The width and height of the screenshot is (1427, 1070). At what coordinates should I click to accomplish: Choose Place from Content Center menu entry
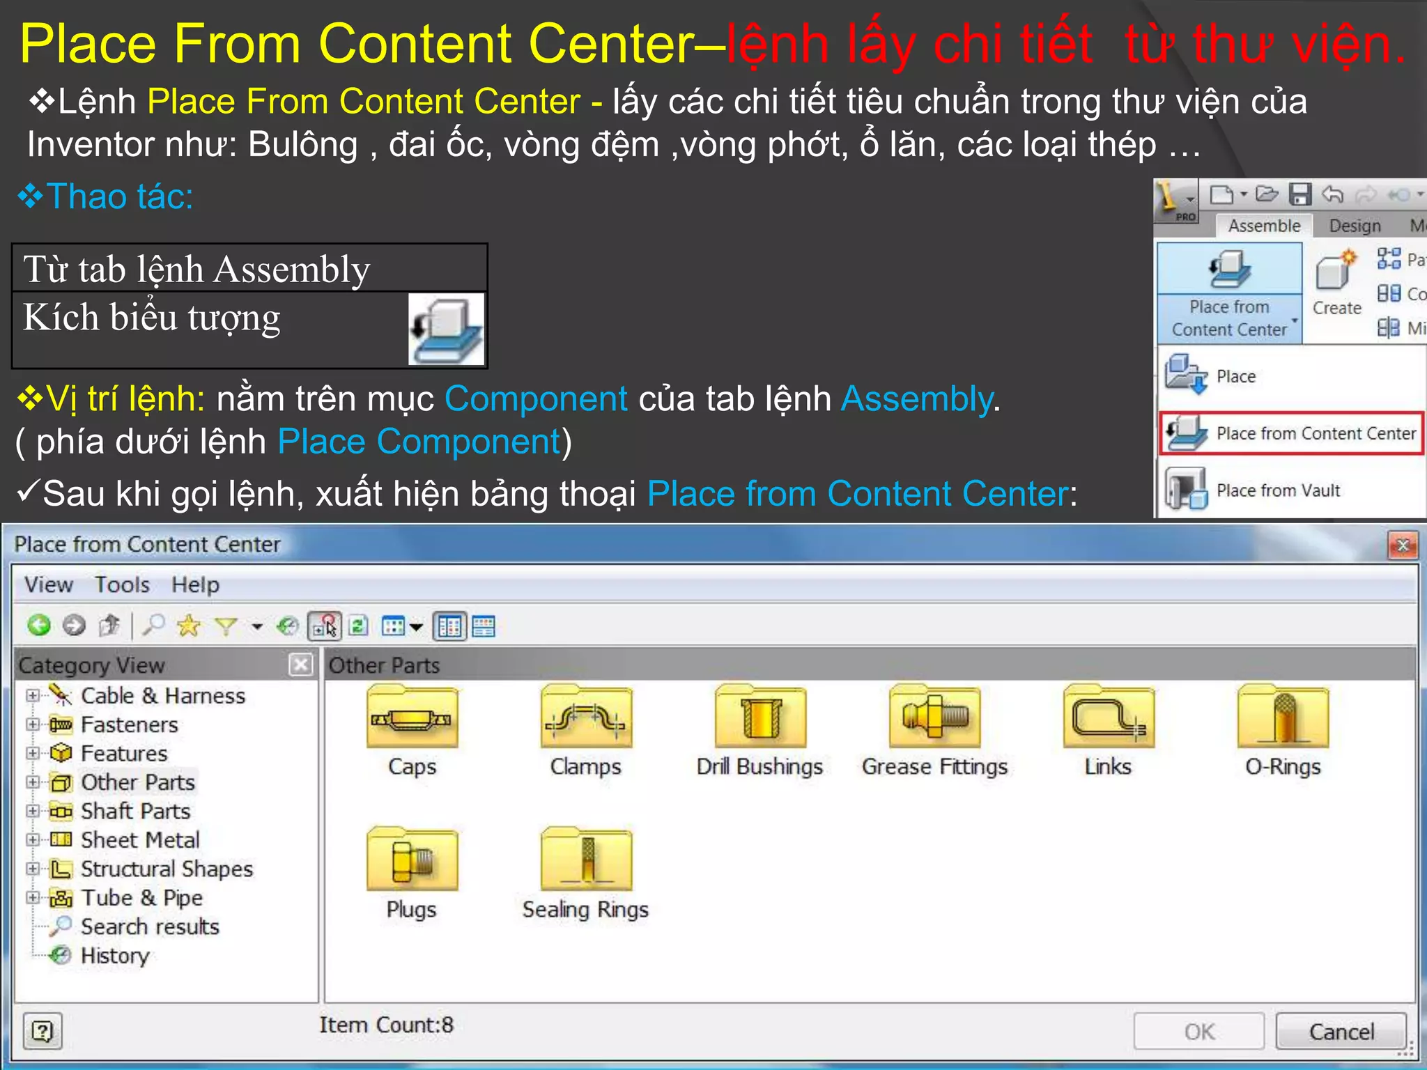tap(1293, 433)
